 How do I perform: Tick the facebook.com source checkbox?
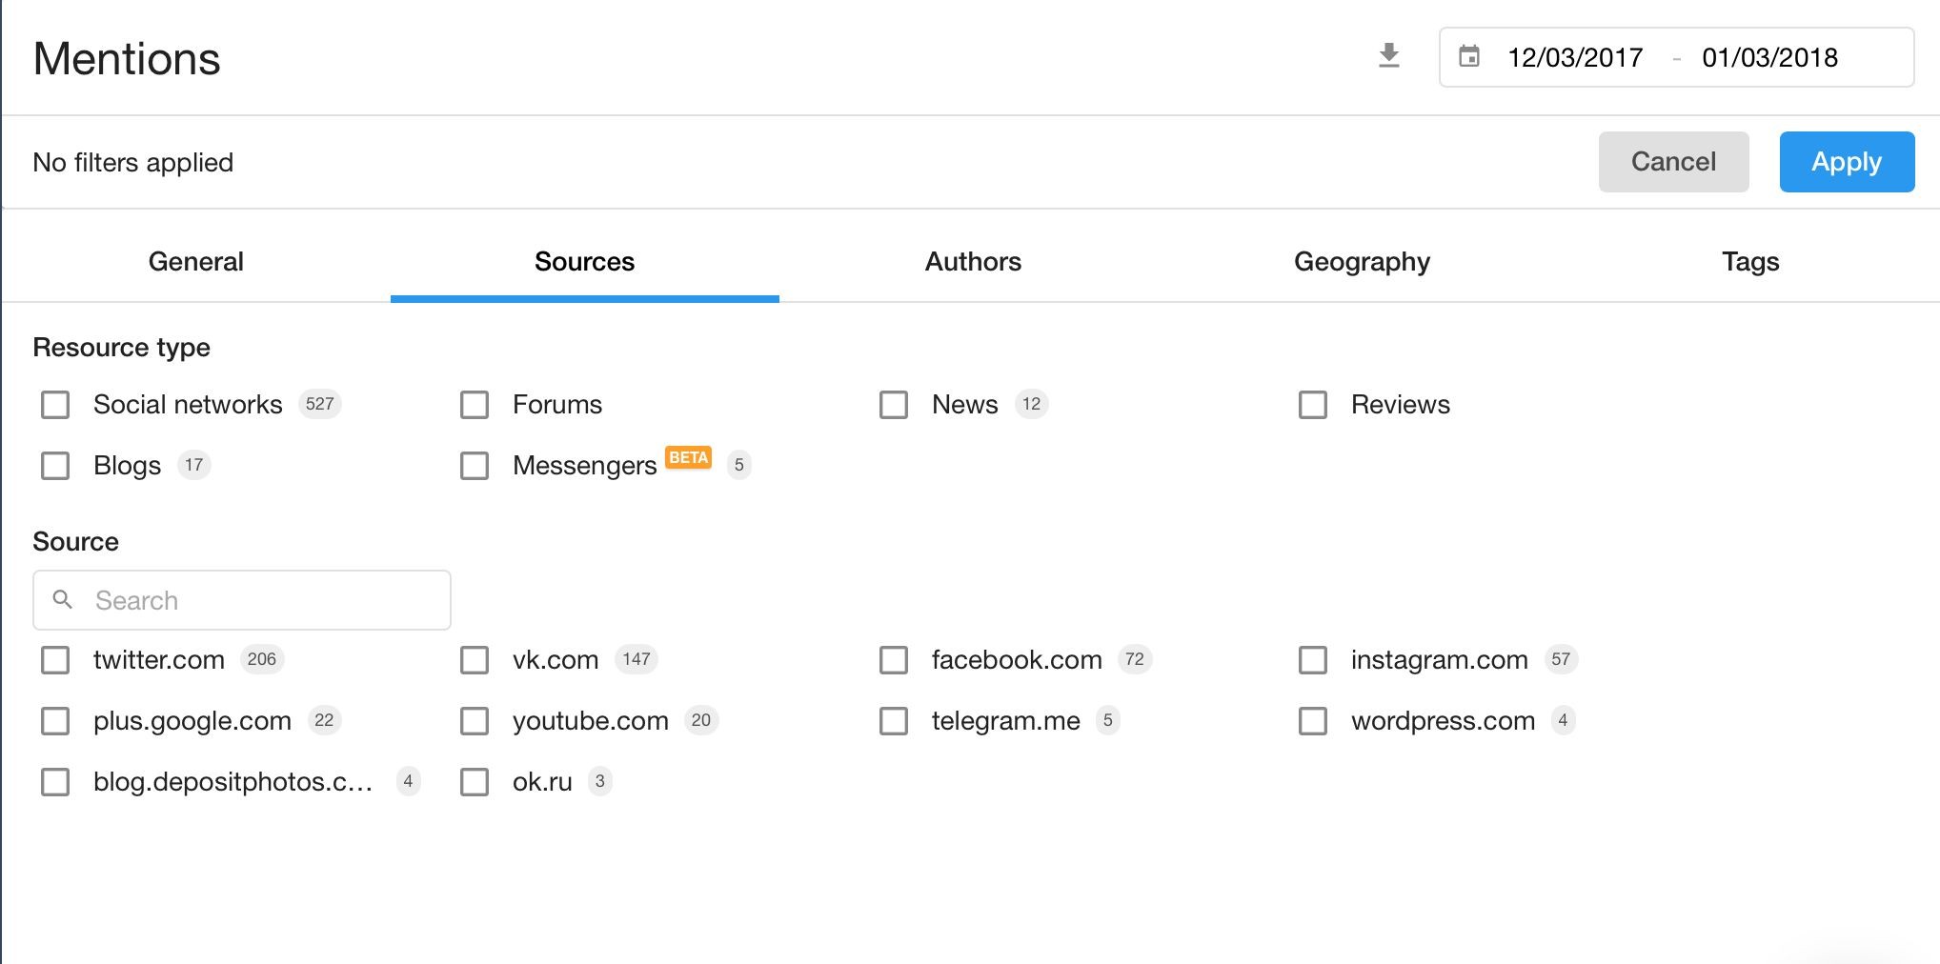coord(894,660)
